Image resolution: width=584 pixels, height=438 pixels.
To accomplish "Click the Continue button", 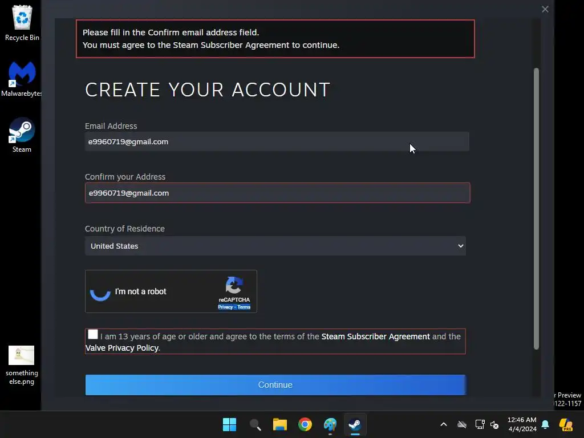I will [x=275, y=385].
